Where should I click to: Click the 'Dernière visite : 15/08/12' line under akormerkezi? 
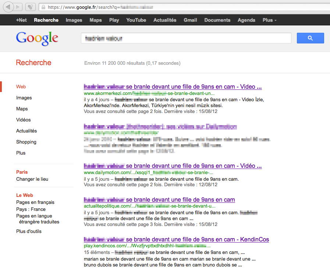[150, 112]
